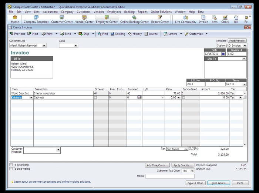The image size is (259, 193).
Task: Click the Spelling check icon
Action: tap(117, 34)
